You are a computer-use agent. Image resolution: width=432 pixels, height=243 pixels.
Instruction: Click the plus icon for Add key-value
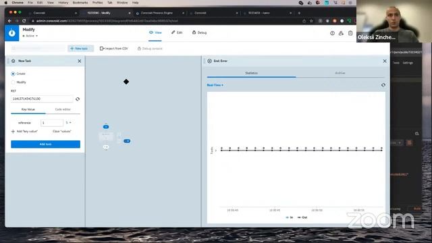click(13, 132)
